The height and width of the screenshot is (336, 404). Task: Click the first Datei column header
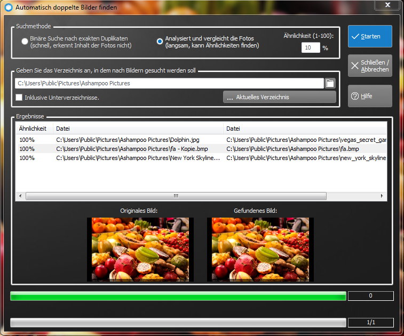tap(138, 129)
